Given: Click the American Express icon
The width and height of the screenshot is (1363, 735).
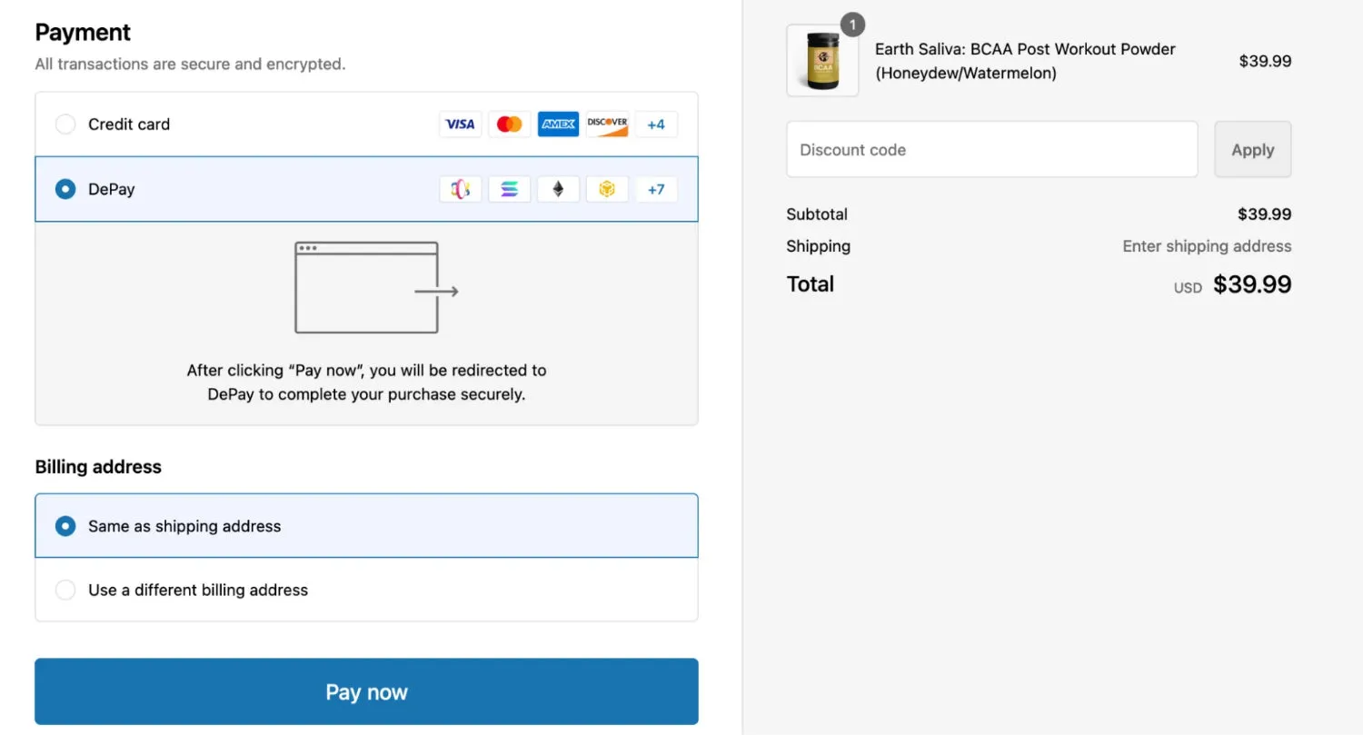Looking at the screenshot, I should click(x=559, y=124).
